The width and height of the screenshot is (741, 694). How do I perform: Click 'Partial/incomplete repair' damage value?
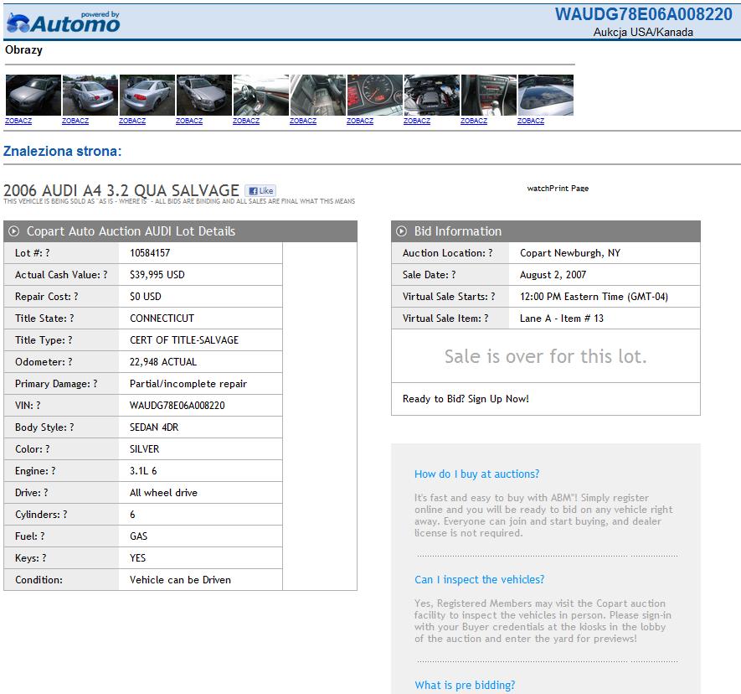tap(188, 384)
